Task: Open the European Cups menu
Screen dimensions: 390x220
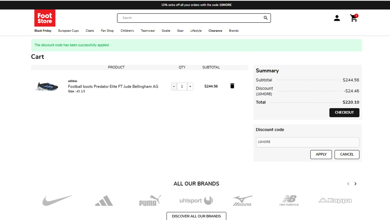Action: pos(68,31)
